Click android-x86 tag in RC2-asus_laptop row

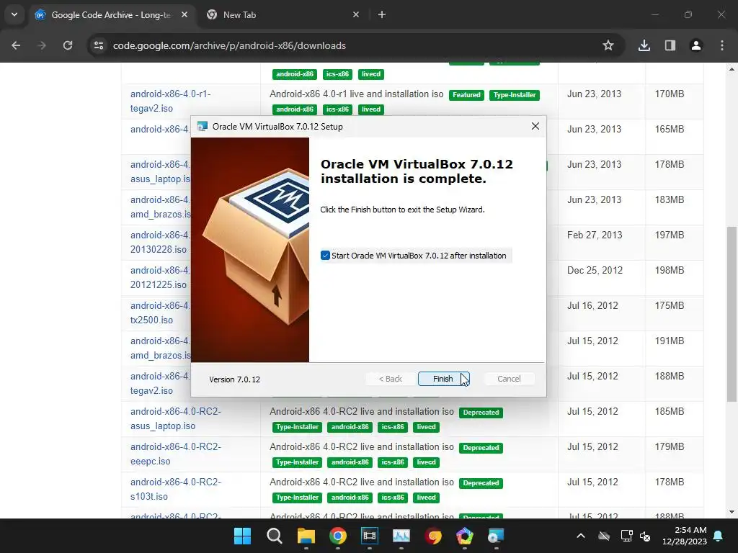(x=350, y=427)
